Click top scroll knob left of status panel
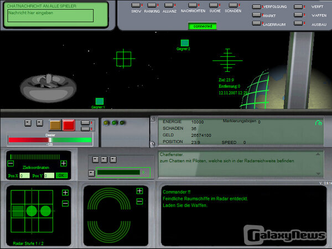This screenshot has width=332, height=249. click(153, 119)
